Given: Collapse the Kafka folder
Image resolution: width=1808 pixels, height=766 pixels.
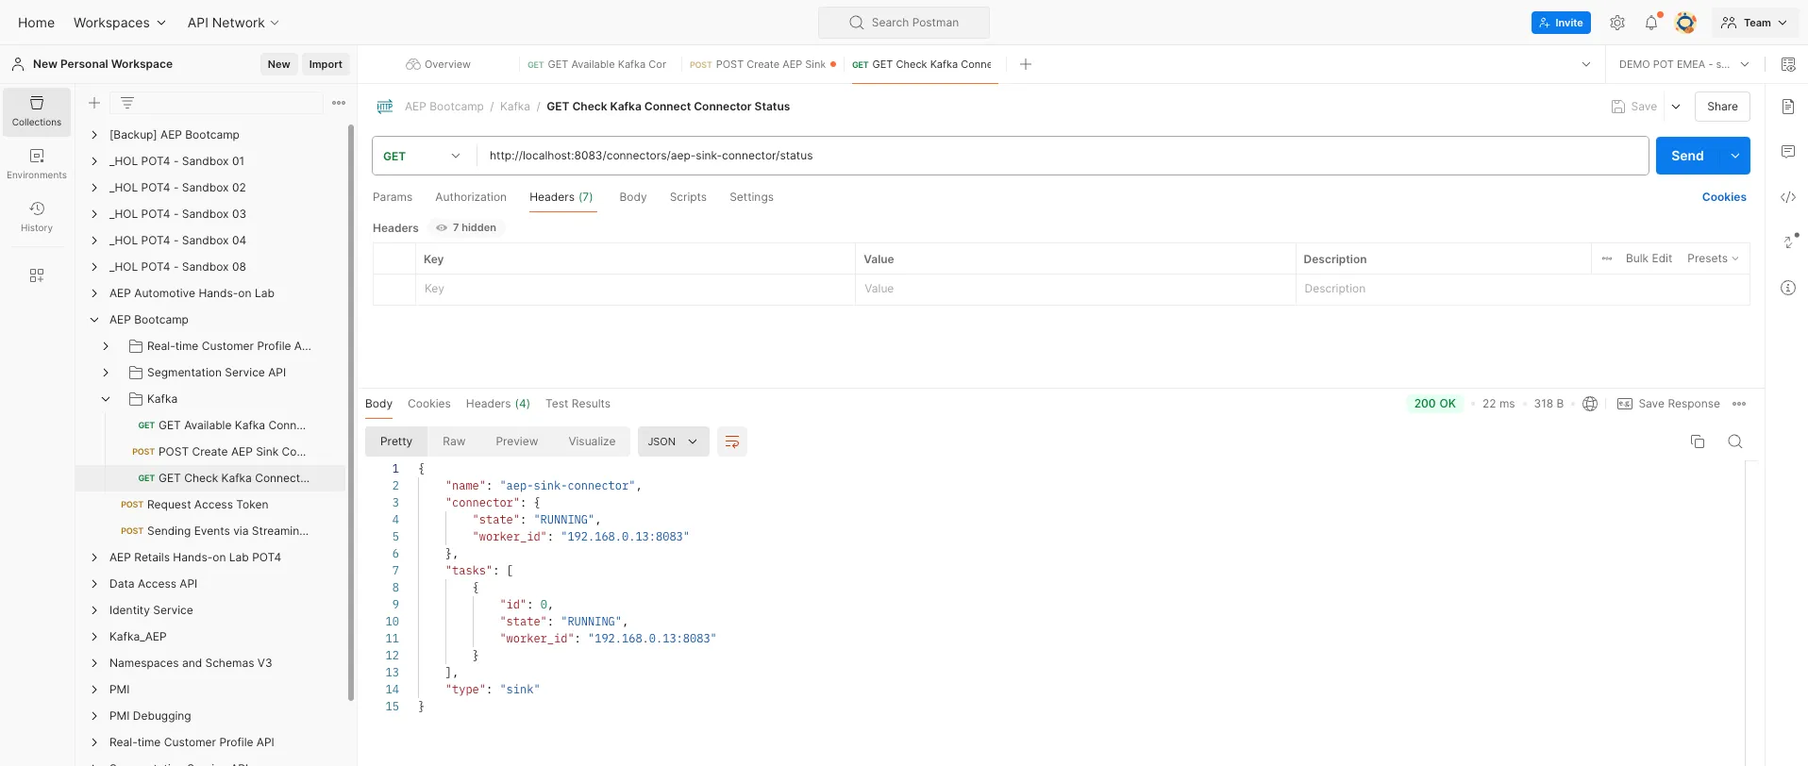Looking at the screenshot, I should (106, 399).
